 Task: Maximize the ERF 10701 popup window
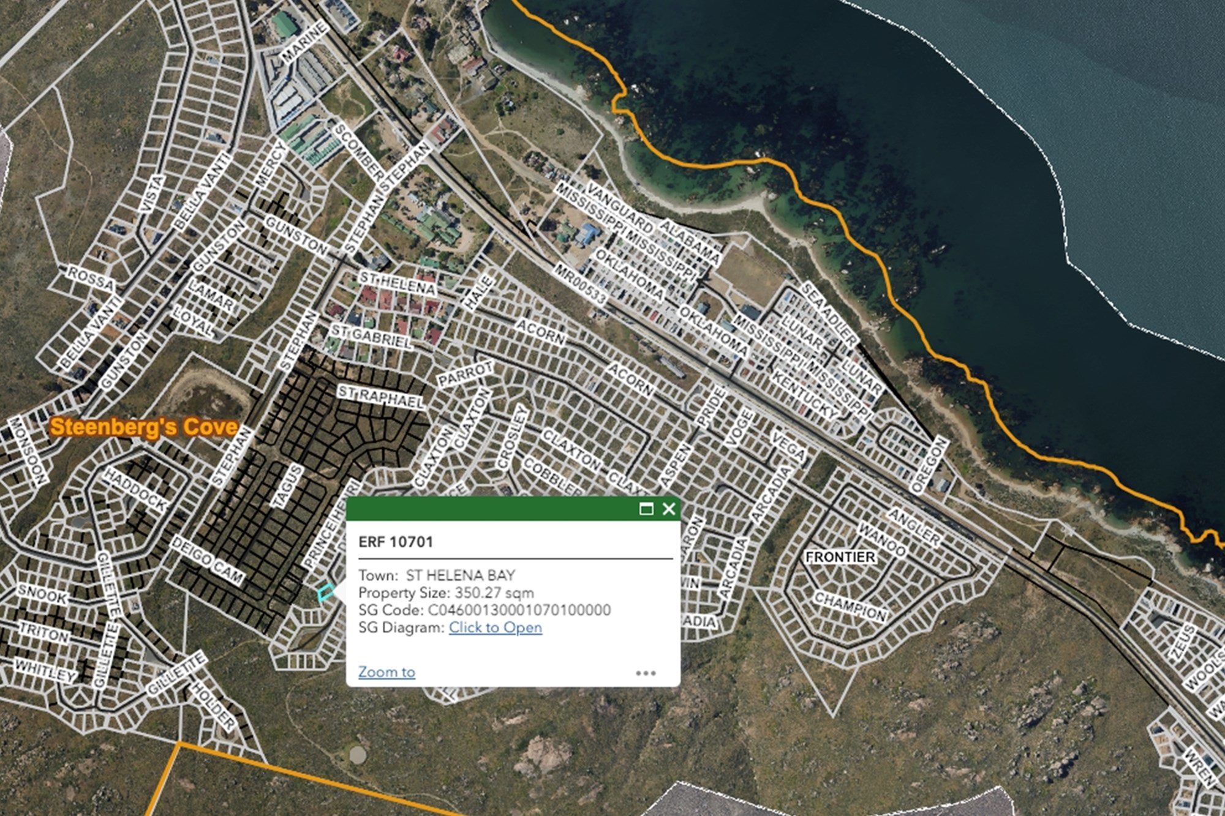(646, 509)
